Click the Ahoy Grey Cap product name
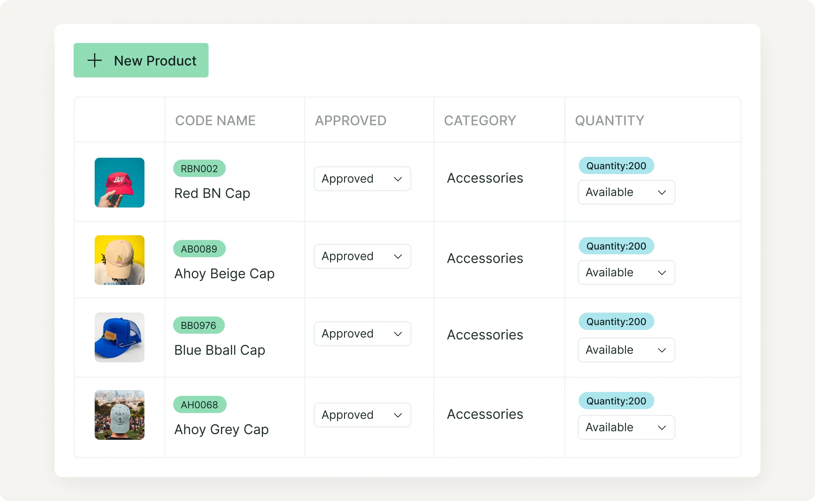This screenshot has height=501, width=815. (x=221, y=429)
